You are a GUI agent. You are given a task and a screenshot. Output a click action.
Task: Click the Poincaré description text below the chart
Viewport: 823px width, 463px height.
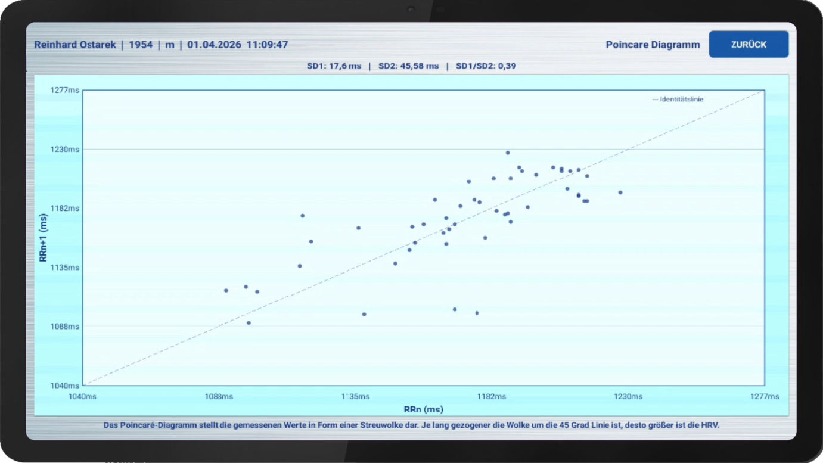[411, 425]
